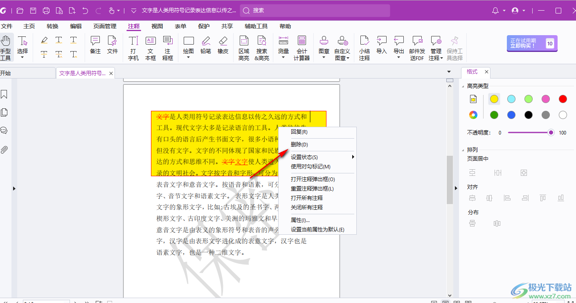576x303 pixels.
Task: Expand the Export (导出) dropdown
Action: [399, 58]
